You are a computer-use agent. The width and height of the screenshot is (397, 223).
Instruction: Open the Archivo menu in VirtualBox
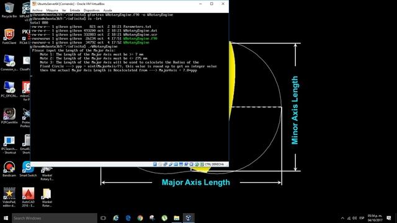point(37,11)
